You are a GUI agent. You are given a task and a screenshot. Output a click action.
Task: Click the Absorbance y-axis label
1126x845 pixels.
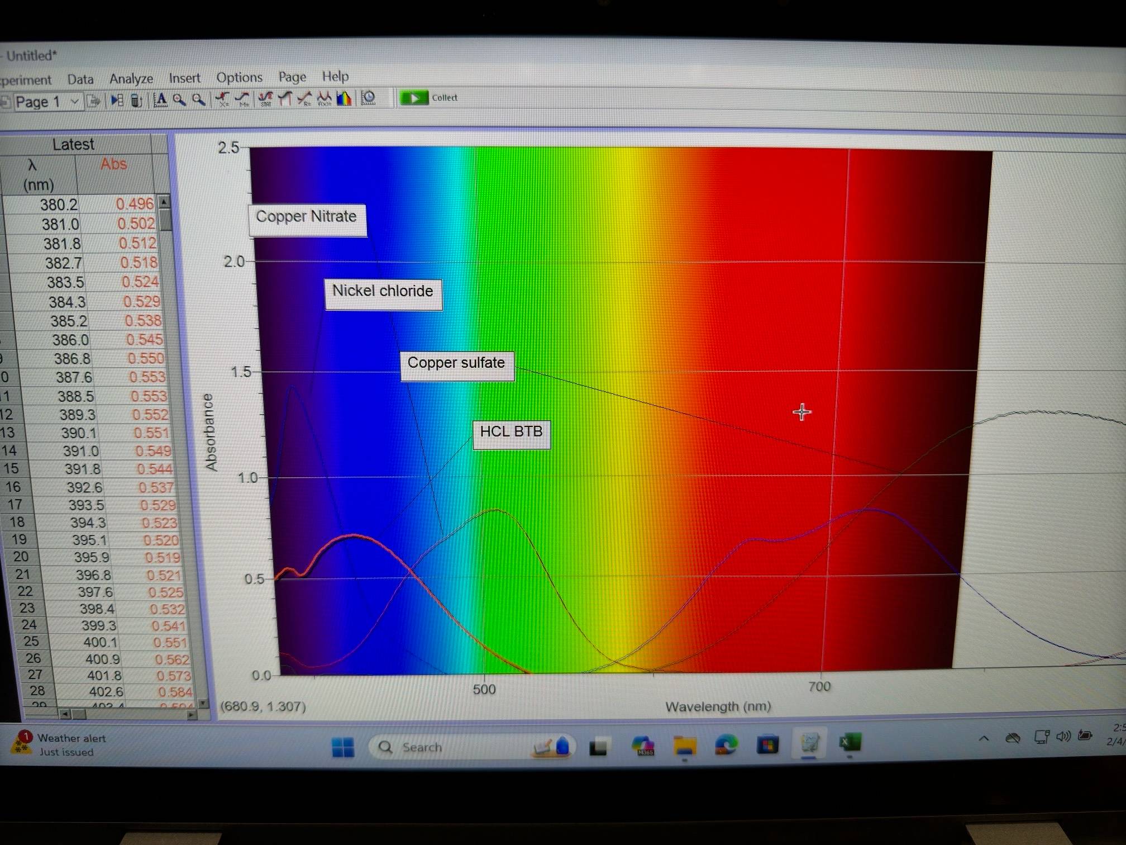(210, 432)
